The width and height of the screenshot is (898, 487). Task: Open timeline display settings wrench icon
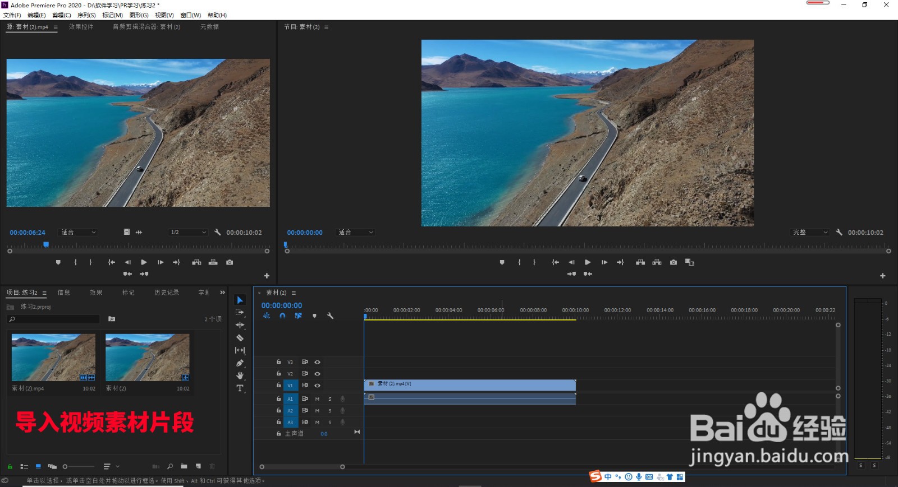[x=330, y=316]
